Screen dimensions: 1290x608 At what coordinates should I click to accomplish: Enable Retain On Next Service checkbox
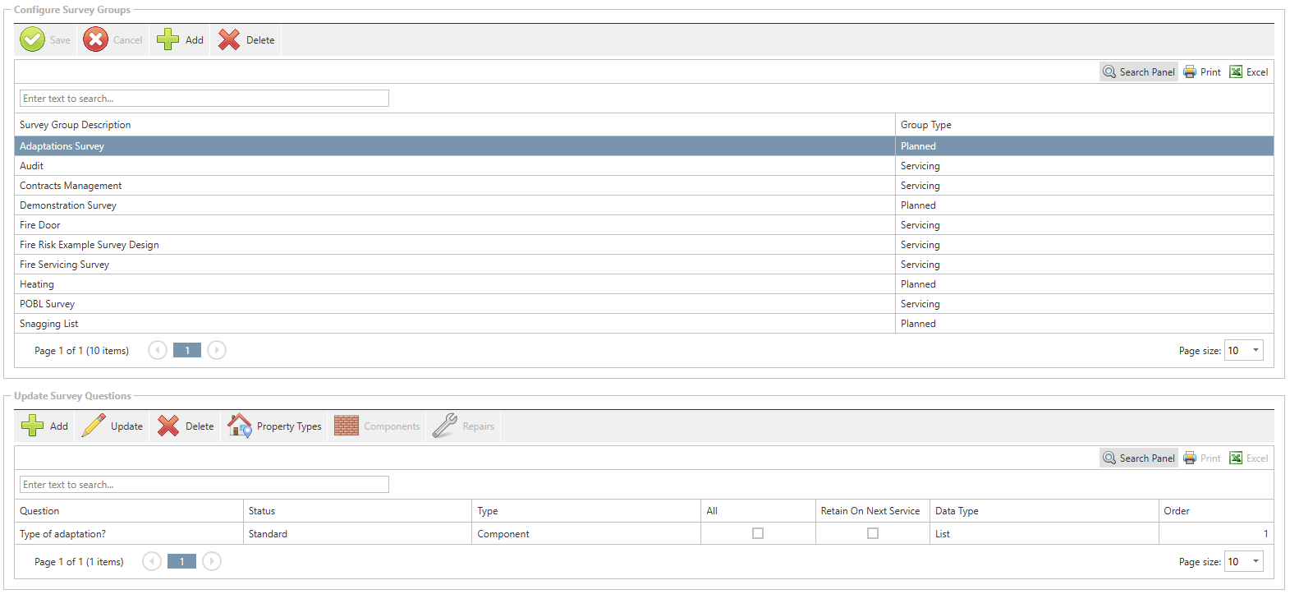pos(873,533)
